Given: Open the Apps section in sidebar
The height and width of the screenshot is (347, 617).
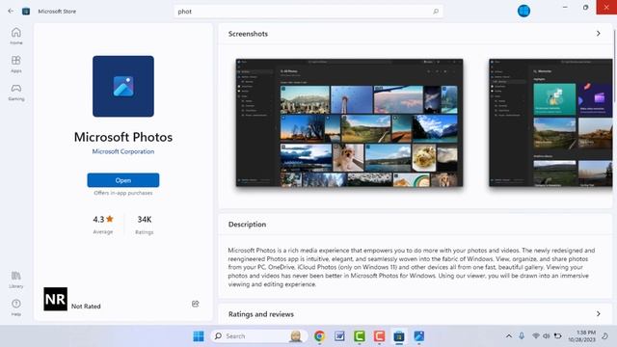Looking at the screenshot, I should (x=16, y=65).
